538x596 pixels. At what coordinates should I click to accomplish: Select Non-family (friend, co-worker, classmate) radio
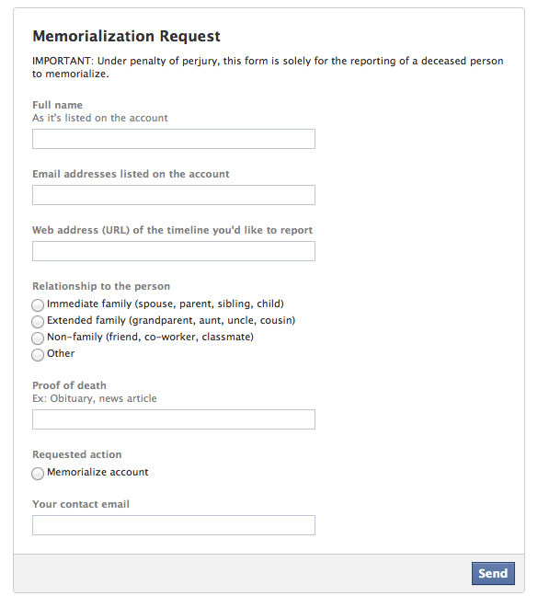pyautogui.click(x=38, y=338)
